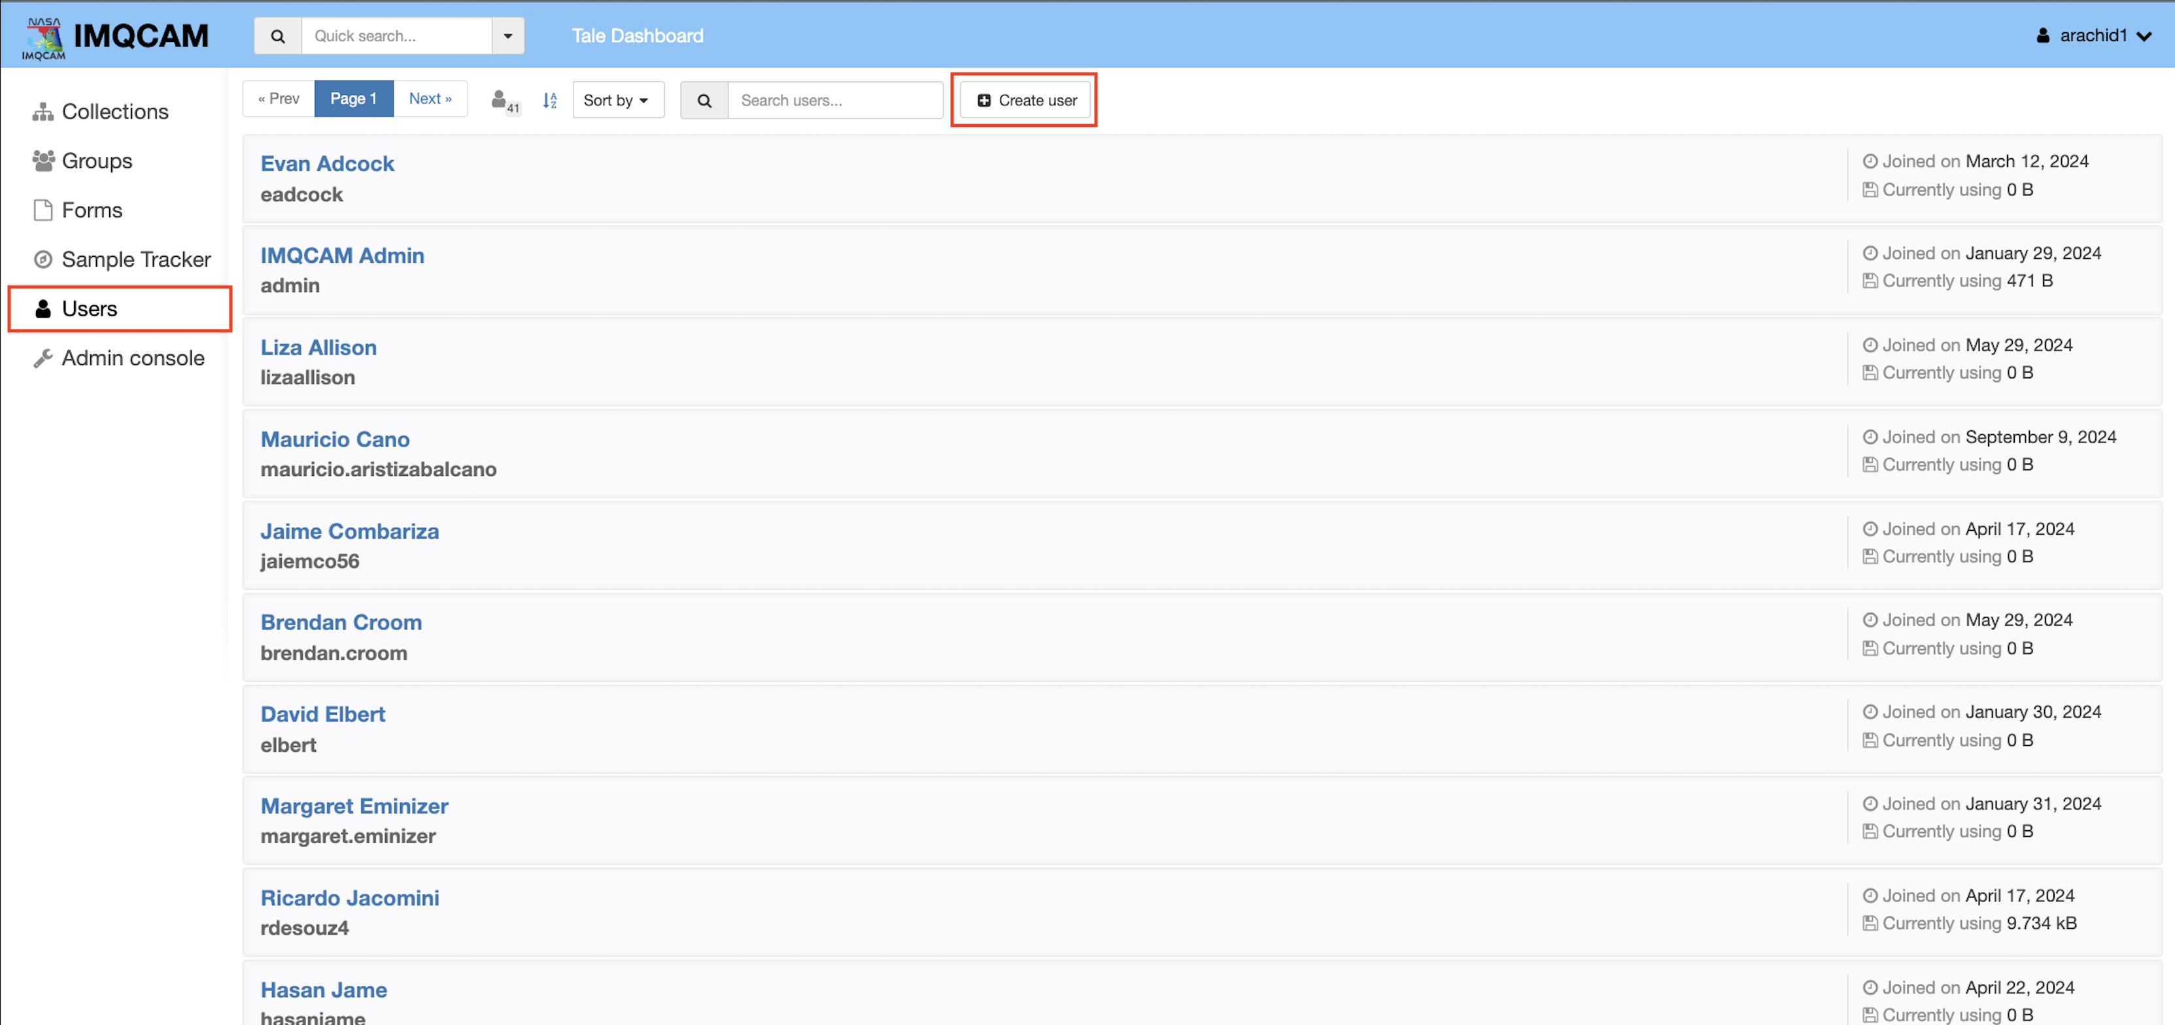Go to Groups in the sidebar

pyautogui.click(x=97, y=160)
